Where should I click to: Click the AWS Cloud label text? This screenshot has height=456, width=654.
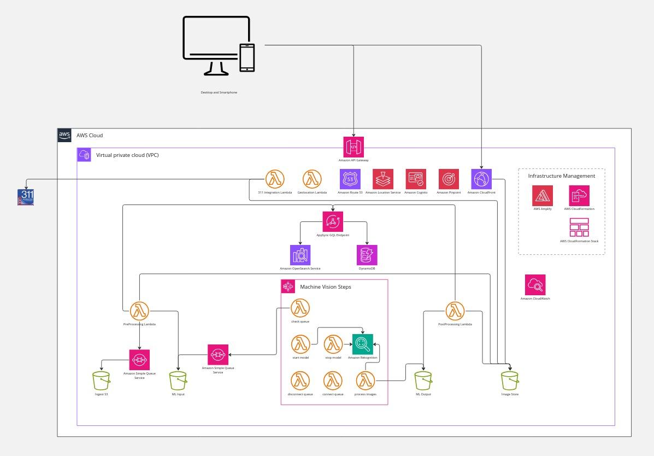[x=89, y=135]
